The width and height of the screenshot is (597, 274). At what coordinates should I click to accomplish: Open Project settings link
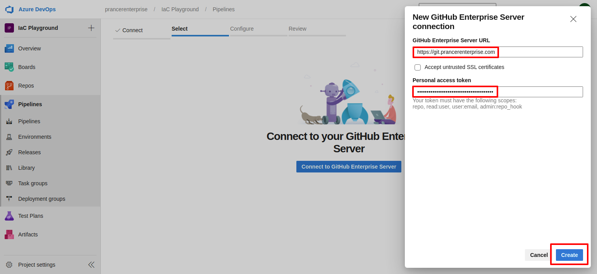[37, 265]
